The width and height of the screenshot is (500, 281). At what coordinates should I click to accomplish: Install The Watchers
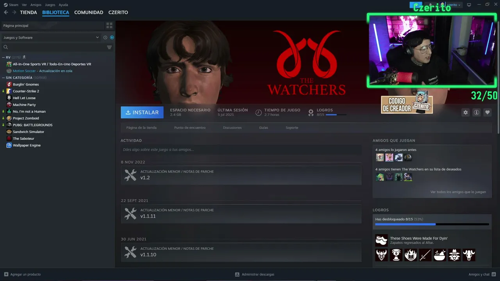click(142, 112)
